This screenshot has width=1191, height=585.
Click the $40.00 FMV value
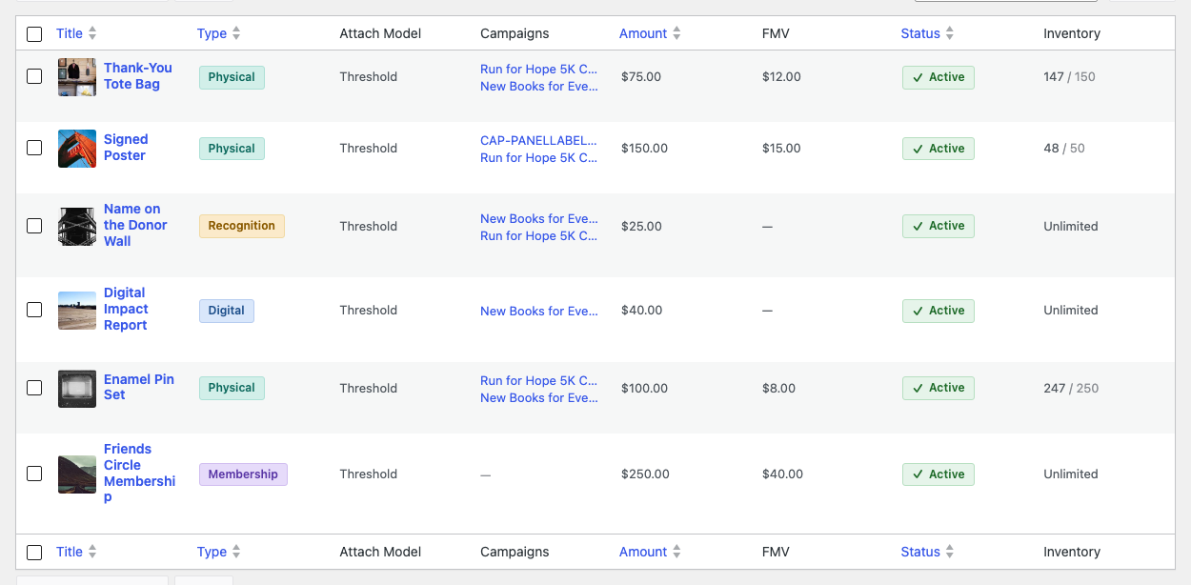782,474
